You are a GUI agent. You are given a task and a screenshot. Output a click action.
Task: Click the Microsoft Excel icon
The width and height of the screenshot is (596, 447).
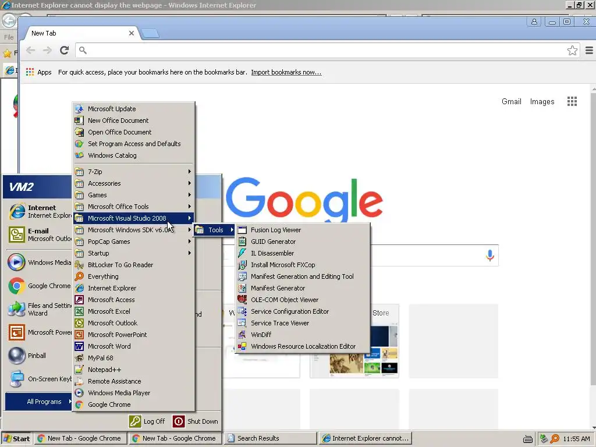(79, 311)
